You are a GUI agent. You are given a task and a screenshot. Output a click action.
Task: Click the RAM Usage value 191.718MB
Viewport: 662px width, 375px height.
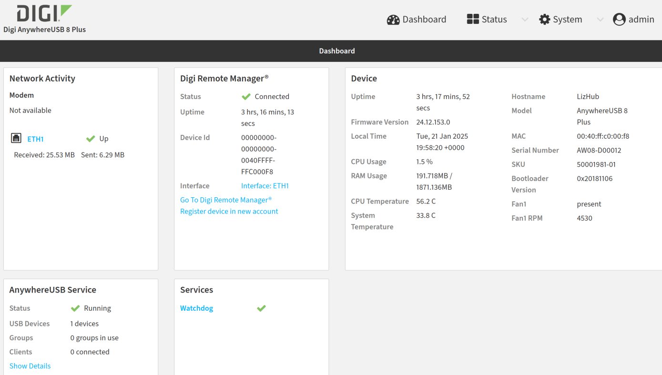click(x=434, y=182)
